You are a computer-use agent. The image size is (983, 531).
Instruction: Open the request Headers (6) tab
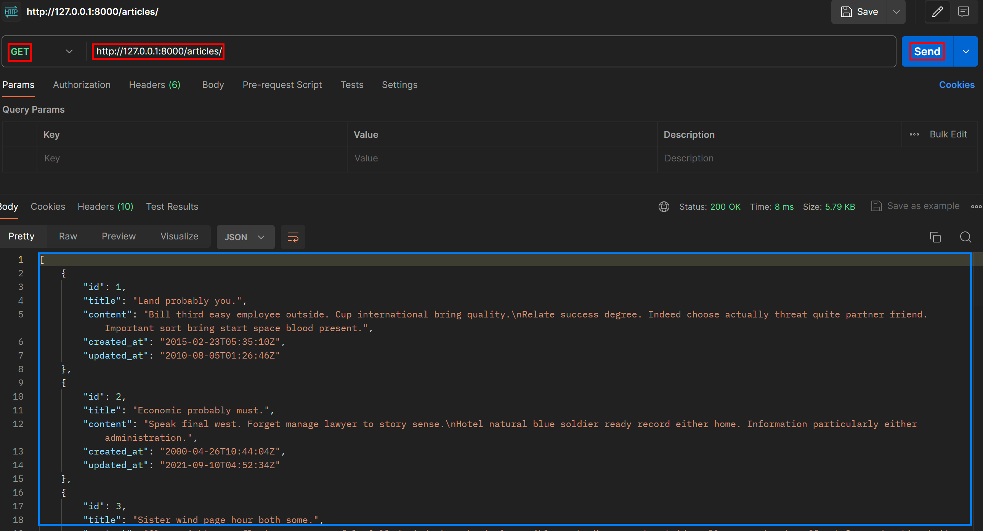coord(154,85)
